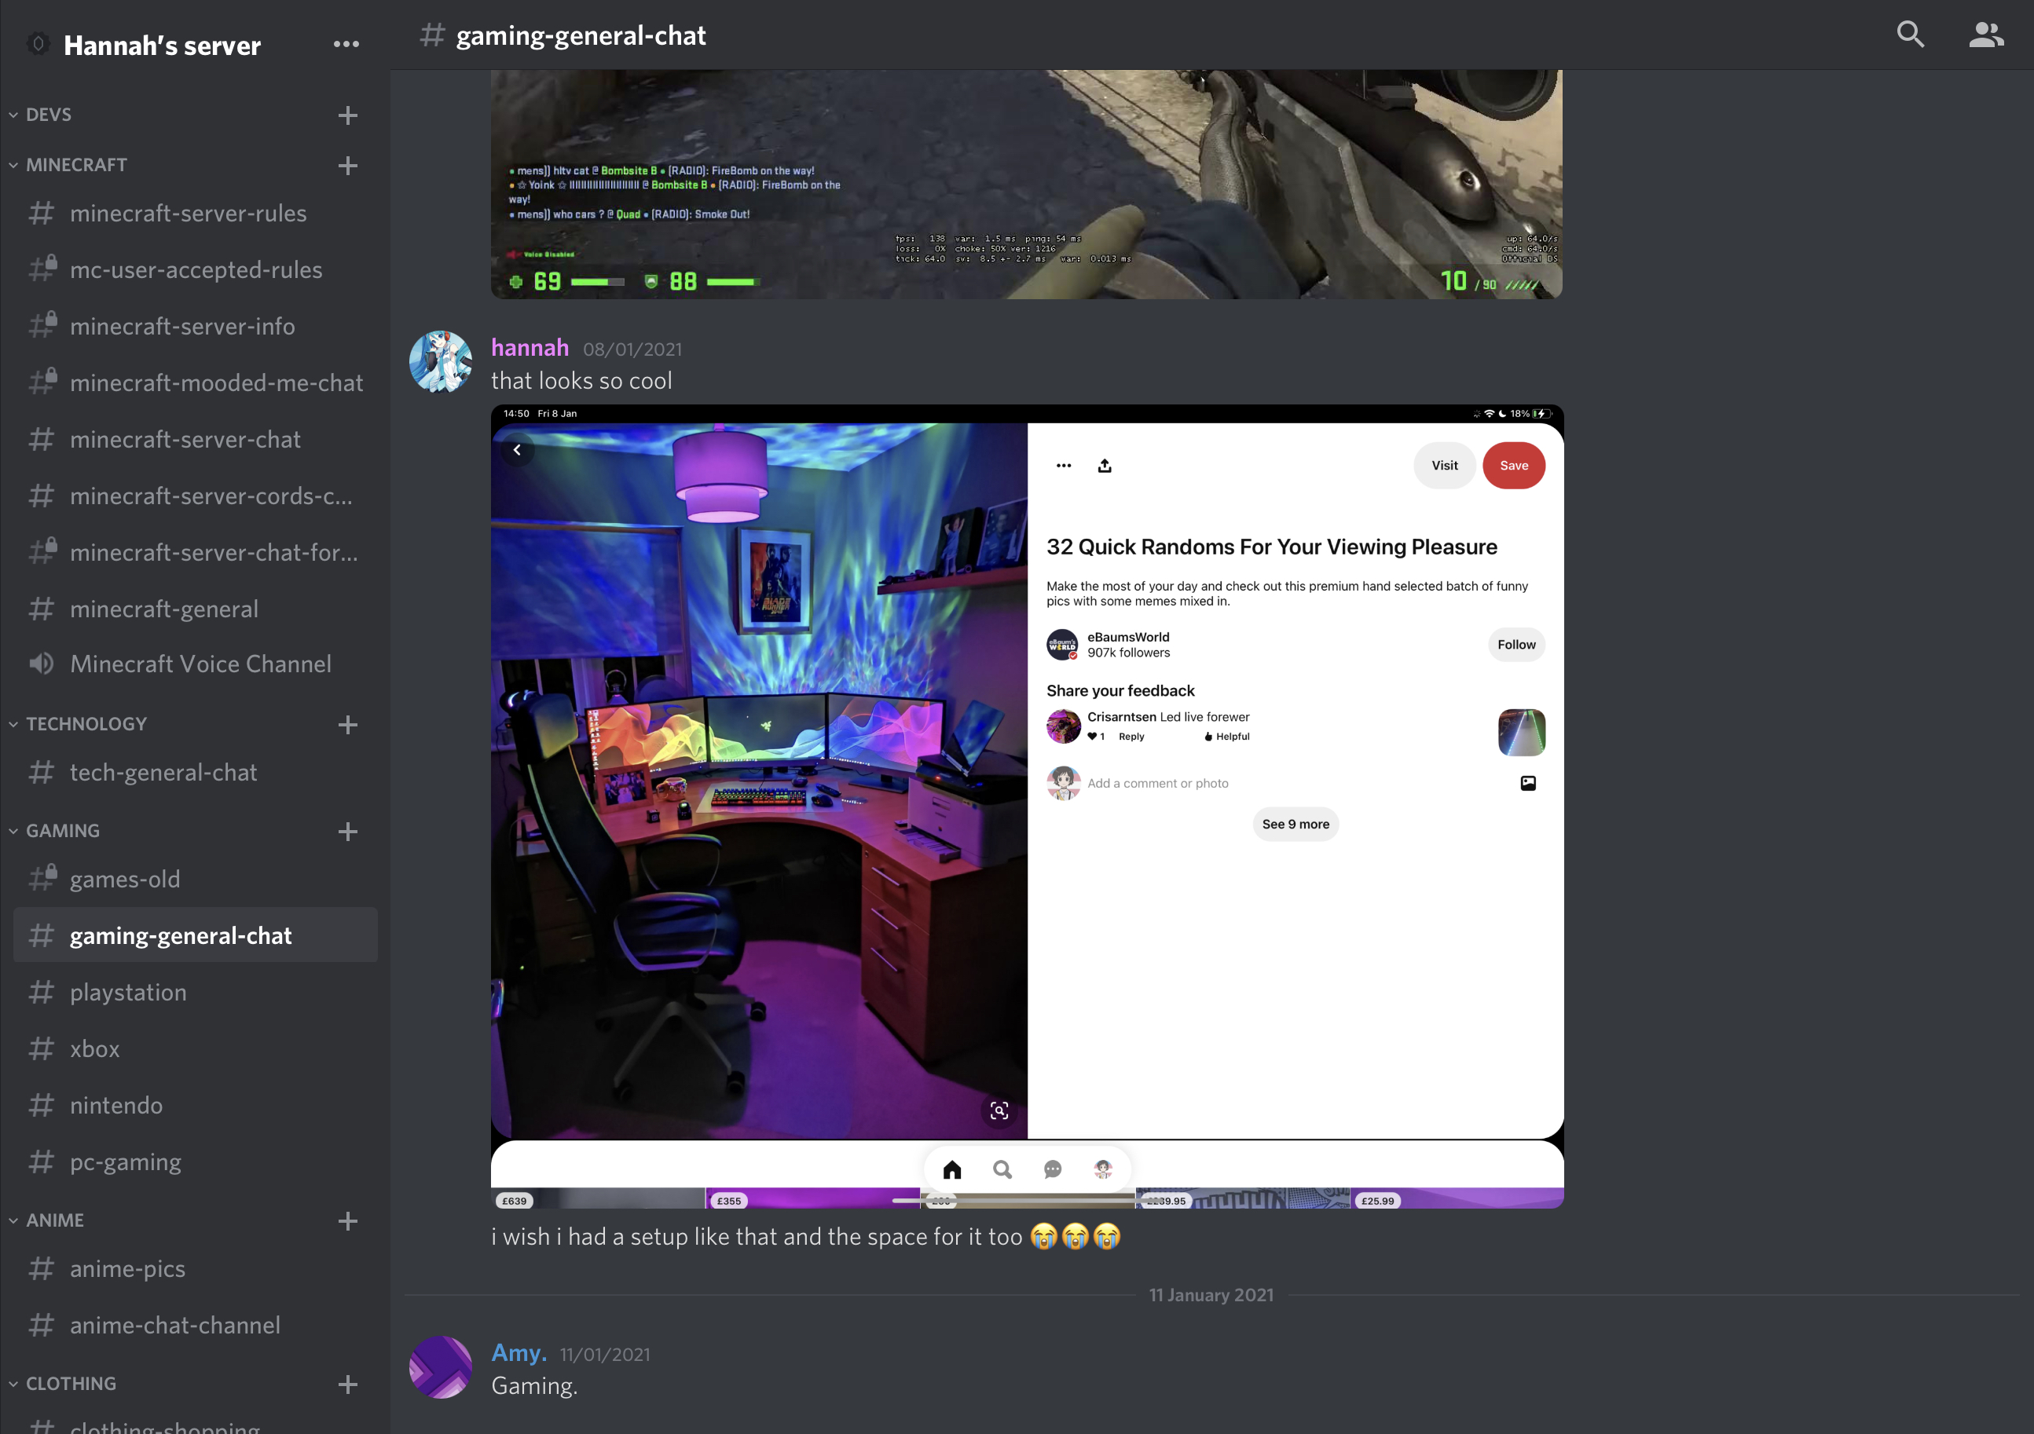
Task: Open the gaming setup screenshot attachment
Action: [1027, 806]
